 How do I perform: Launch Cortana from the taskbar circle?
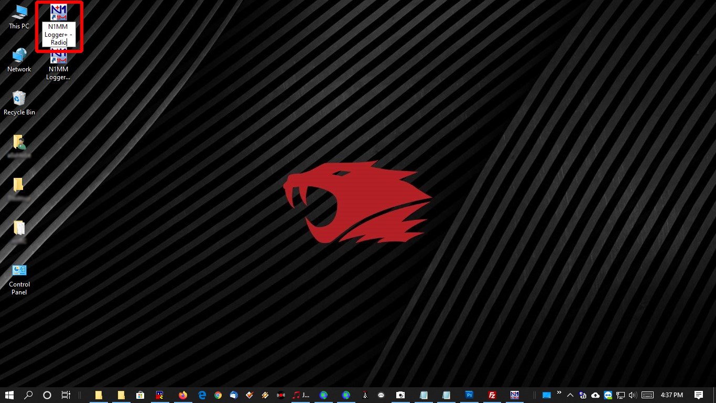point(47,395)
